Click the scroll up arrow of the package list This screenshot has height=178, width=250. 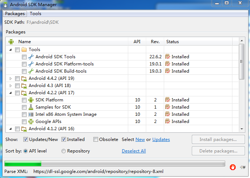pyautogui.click(x=242, y=41)
